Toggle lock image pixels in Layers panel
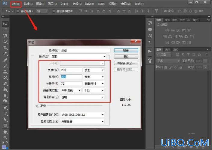Viewport: 212px width, 150px height. coord(171,67)
